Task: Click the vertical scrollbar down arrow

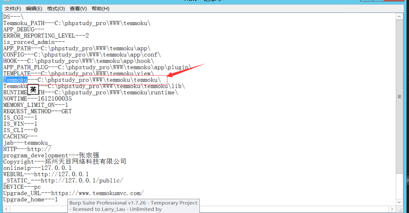Action: pyautogui.click(x=399, y=202)
